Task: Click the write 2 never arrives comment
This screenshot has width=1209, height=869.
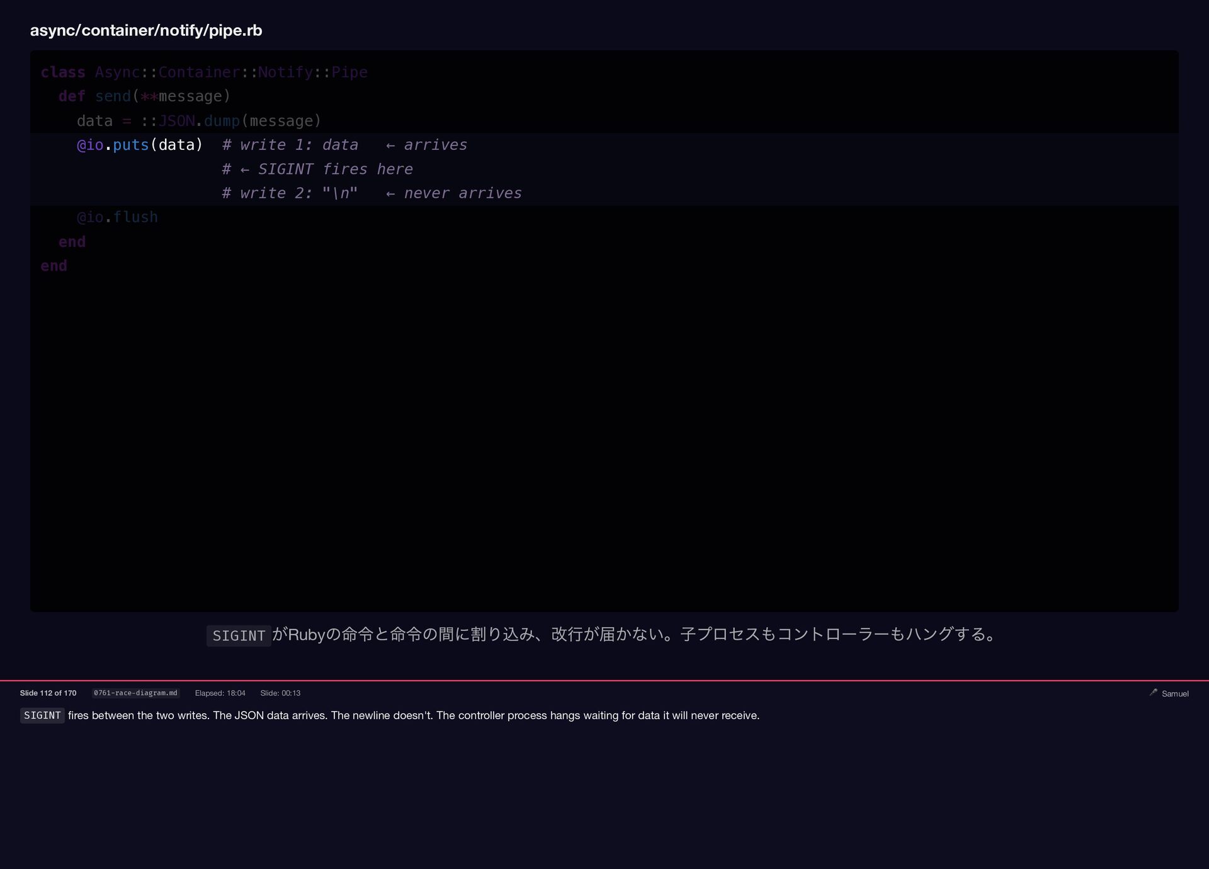Action: pos(372,193)
